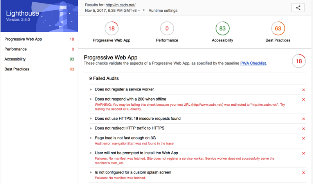Viewport: 313px width, 184px height.
Task: Select Accessibility in sidebar navigation
Action: click(x=39, y=59)
